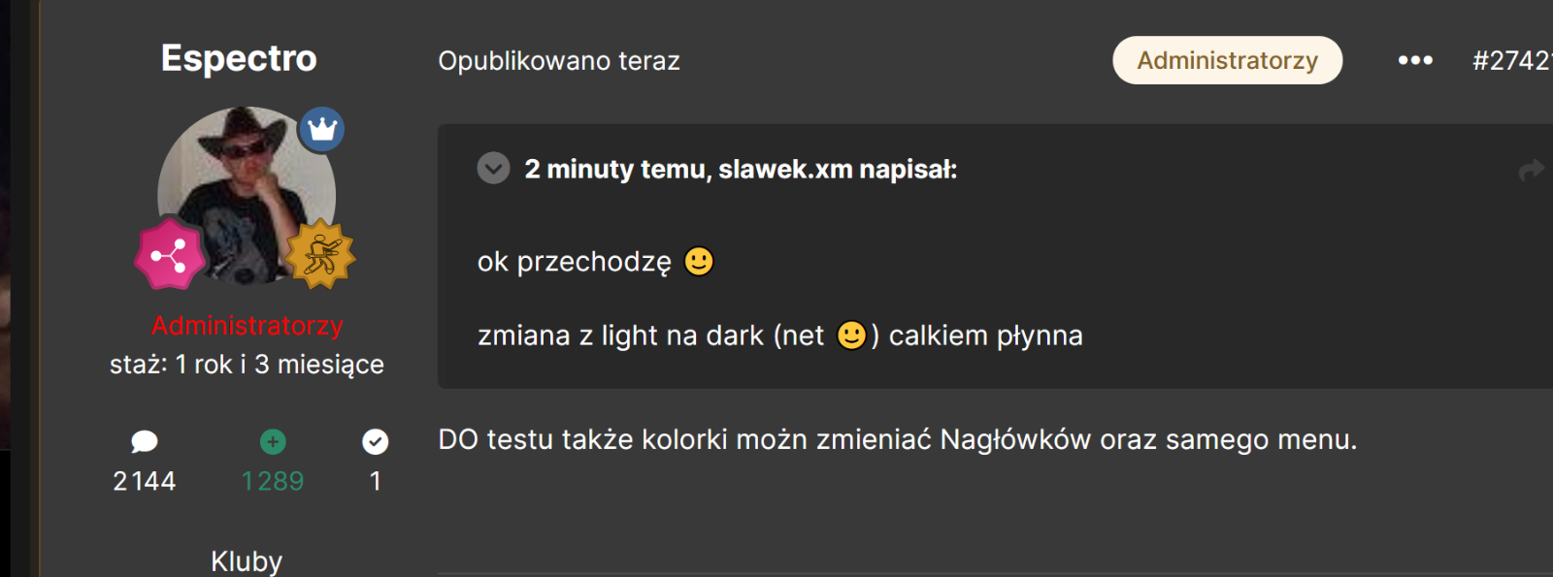
Task: Click the 'Opublikowano teraz' timestamp link
Action: coord(559,60)
